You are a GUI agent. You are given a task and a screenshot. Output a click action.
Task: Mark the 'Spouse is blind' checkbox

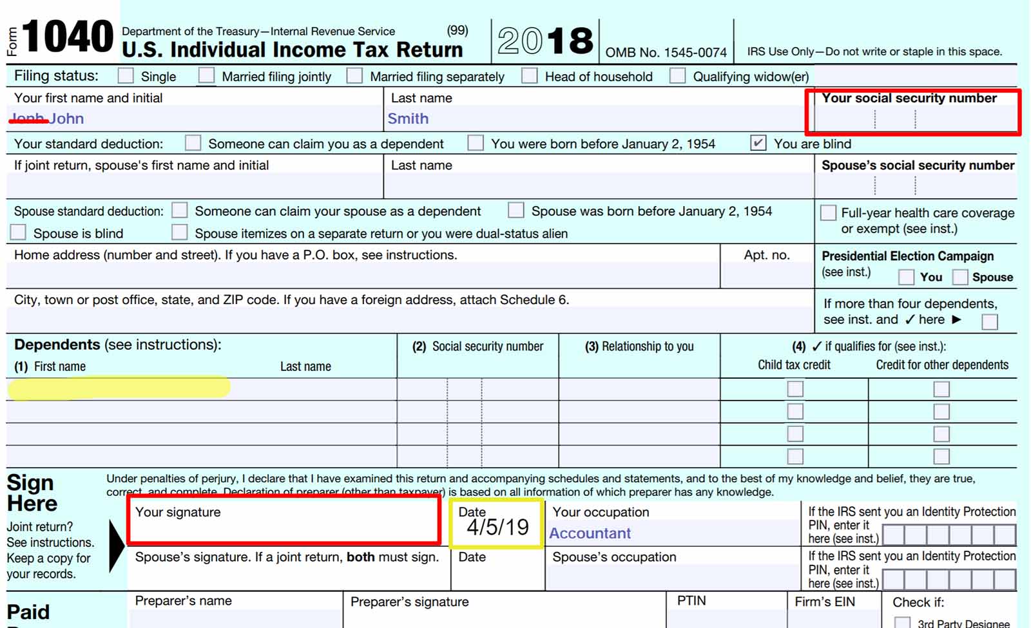tap(18, 232)
